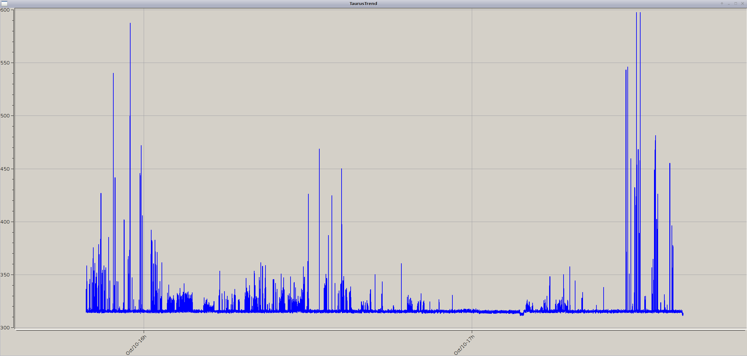The height and width of the screenshot is (356, 747).
Task: Click the Oct/10-16h time axis label
Action: point(136,345)
